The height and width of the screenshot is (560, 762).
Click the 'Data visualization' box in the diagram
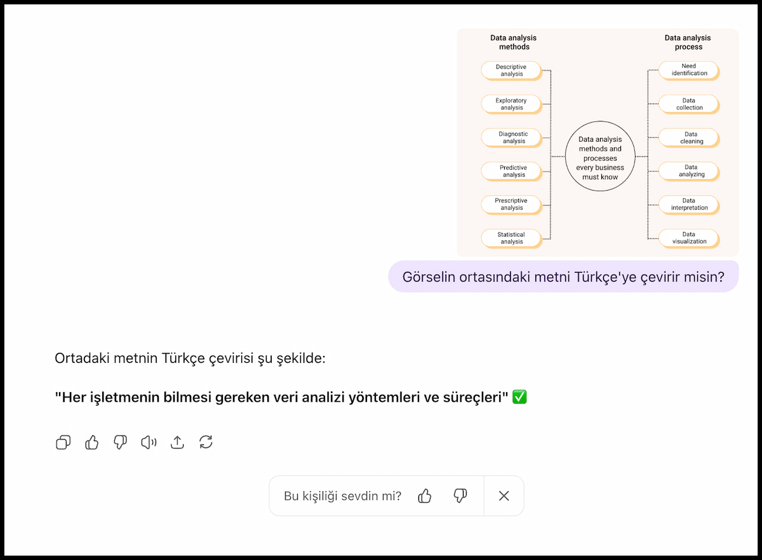tap(689, 238)
